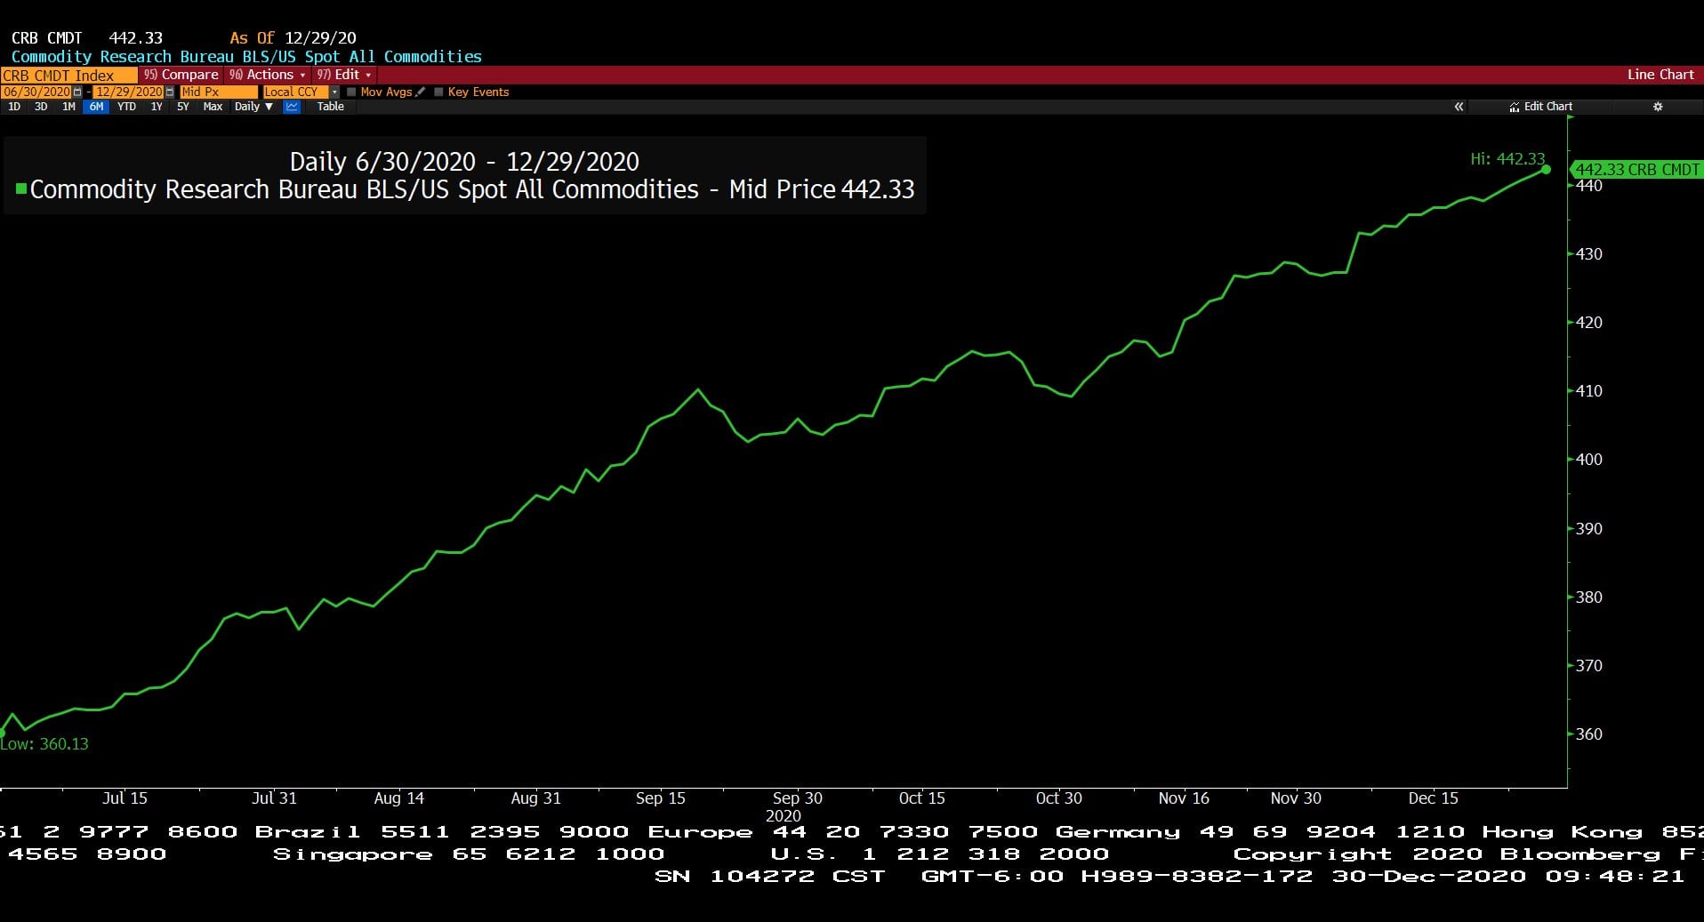The height and width of the screenshot is (922, 1704).
Task: Click the Line Chart title label
Action: tap(1660, 75)
